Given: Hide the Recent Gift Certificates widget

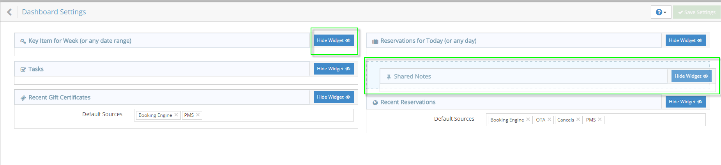Looking at the screenshot, I should 334,97.
